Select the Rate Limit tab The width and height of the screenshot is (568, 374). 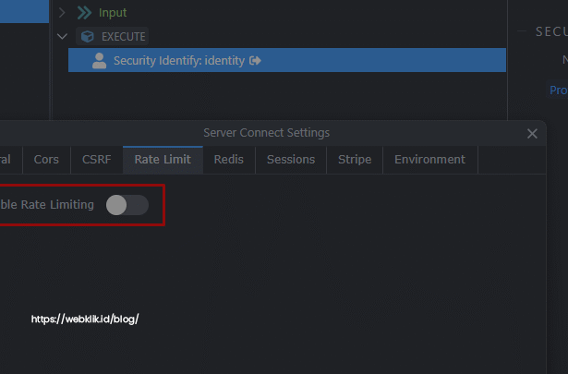tap(163, 160)
